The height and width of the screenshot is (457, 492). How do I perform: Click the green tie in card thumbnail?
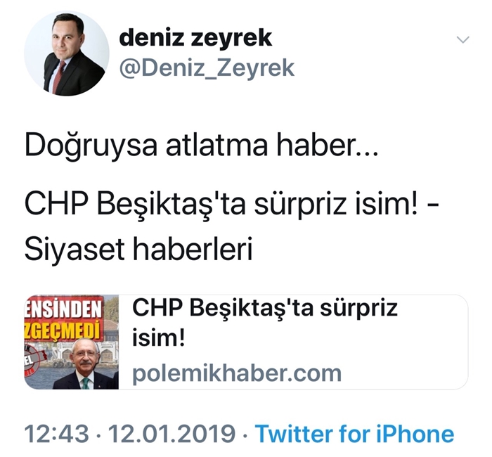tap(86, 383)
